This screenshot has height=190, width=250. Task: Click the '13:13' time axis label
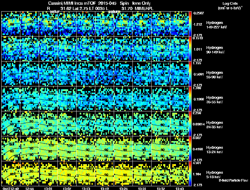(x=86, y=189)
